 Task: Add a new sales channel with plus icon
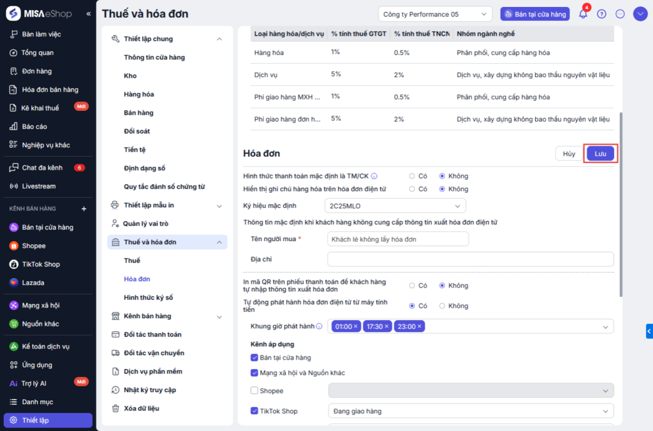[x=84, y=208]
